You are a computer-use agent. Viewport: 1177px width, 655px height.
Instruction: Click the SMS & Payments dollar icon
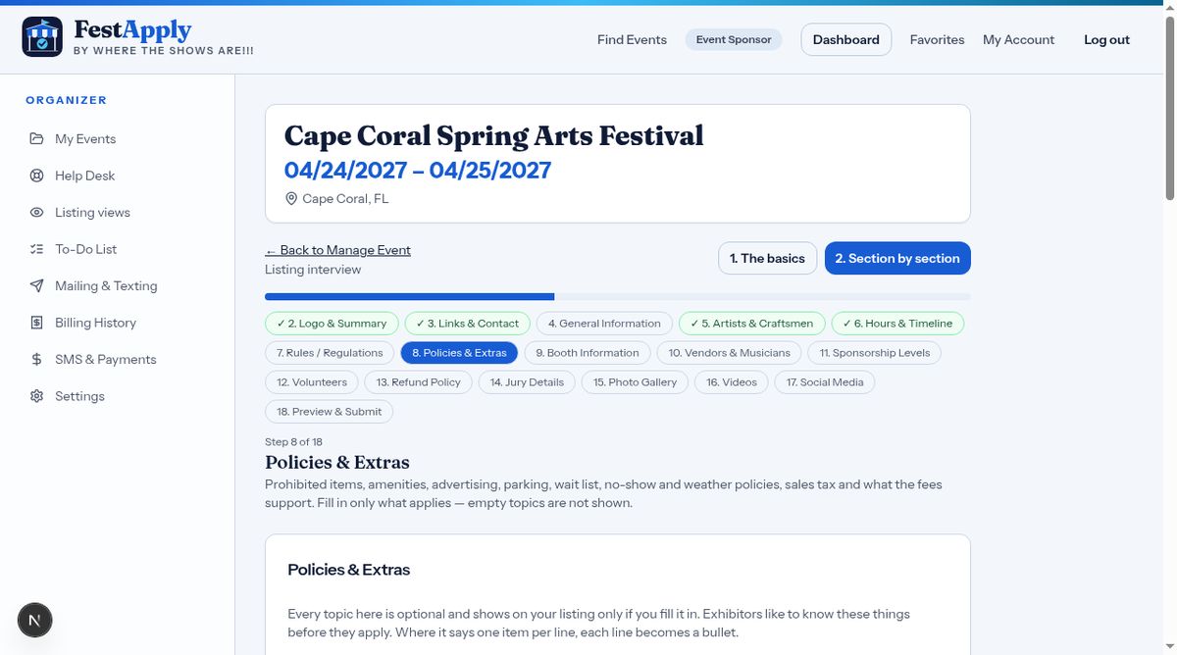click(x=36, y=359)
